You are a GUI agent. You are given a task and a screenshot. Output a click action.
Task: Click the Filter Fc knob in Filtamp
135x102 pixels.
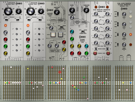(x=72, y=10)
